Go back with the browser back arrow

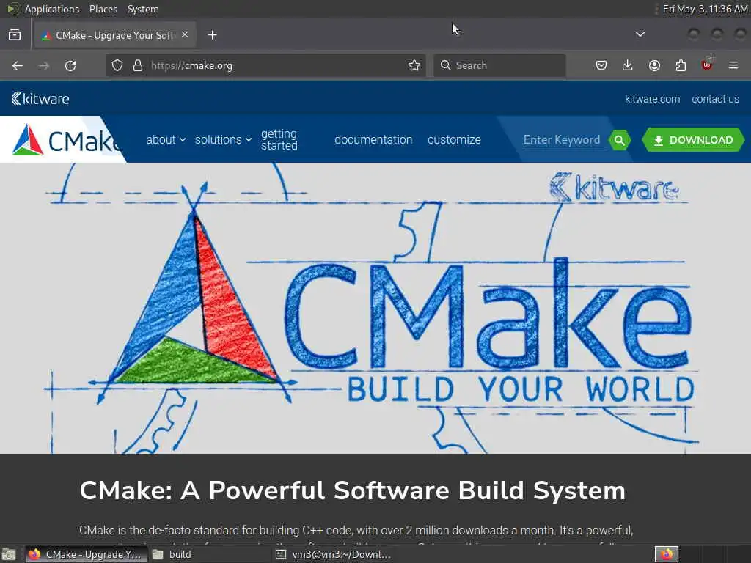(x=18, y=65)
